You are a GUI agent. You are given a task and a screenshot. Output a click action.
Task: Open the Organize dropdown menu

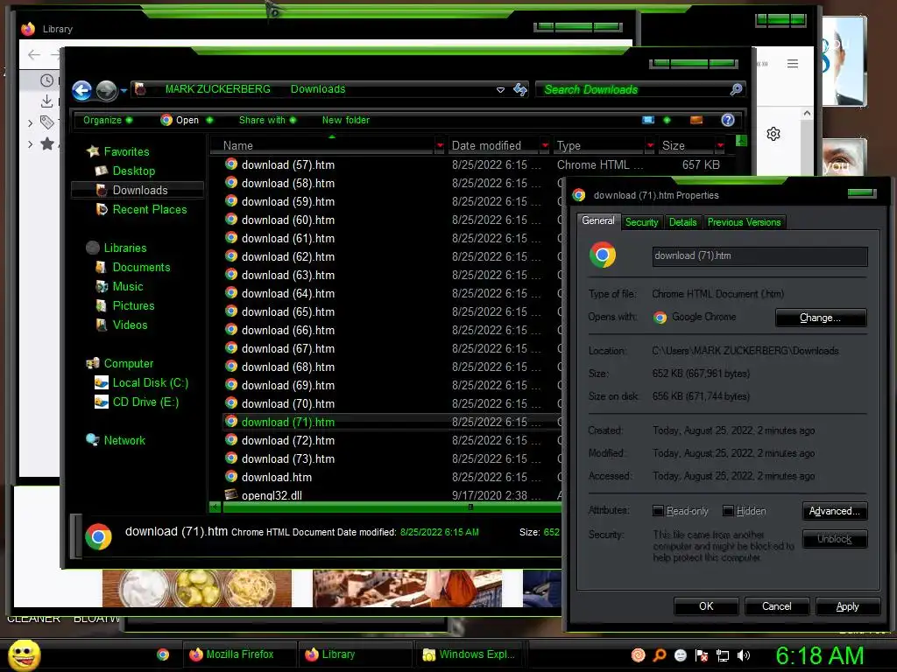click(108, 120)
